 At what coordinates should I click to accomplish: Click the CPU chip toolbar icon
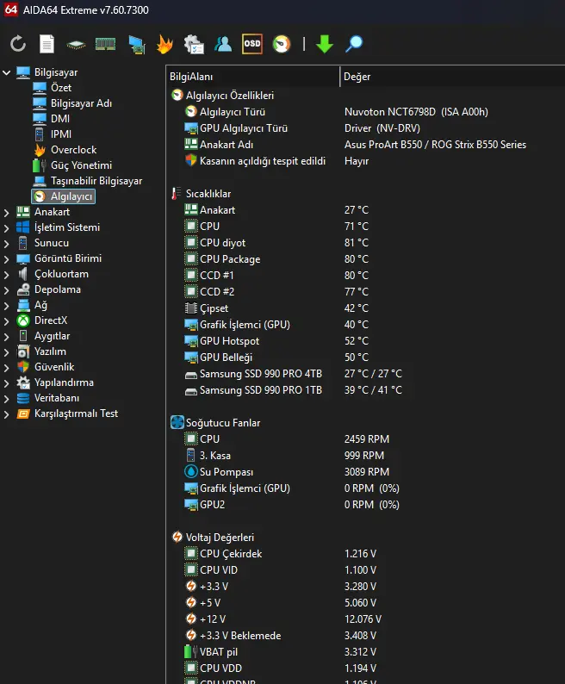[76, 45]
